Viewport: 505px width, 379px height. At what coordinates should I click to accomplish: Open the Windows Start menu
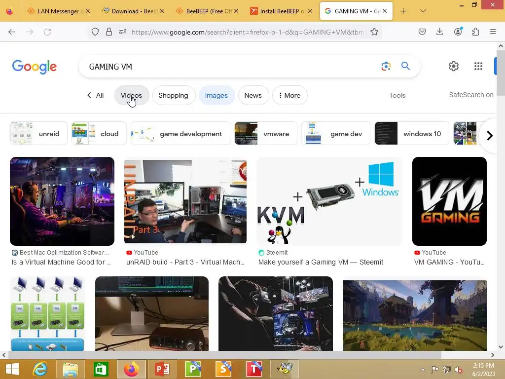tap(12, 369)
